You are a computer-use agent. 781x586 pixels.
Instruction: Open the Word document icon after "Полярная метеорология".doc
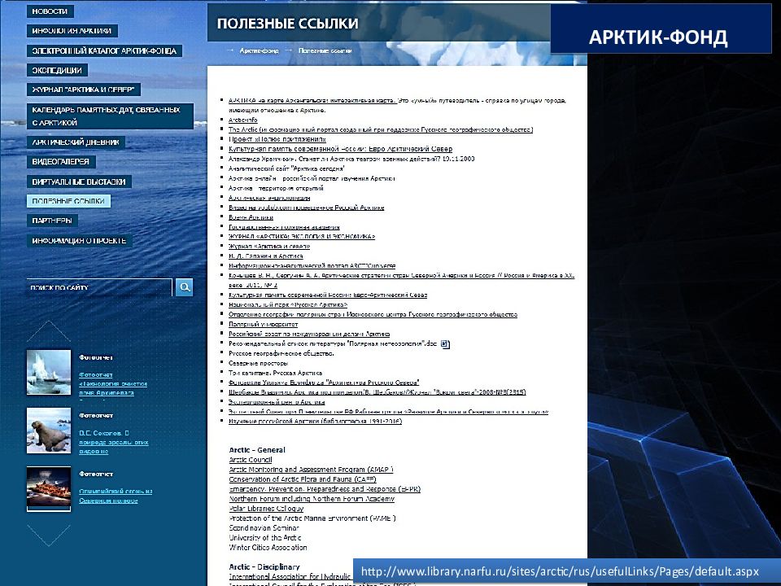click(445, 343)
